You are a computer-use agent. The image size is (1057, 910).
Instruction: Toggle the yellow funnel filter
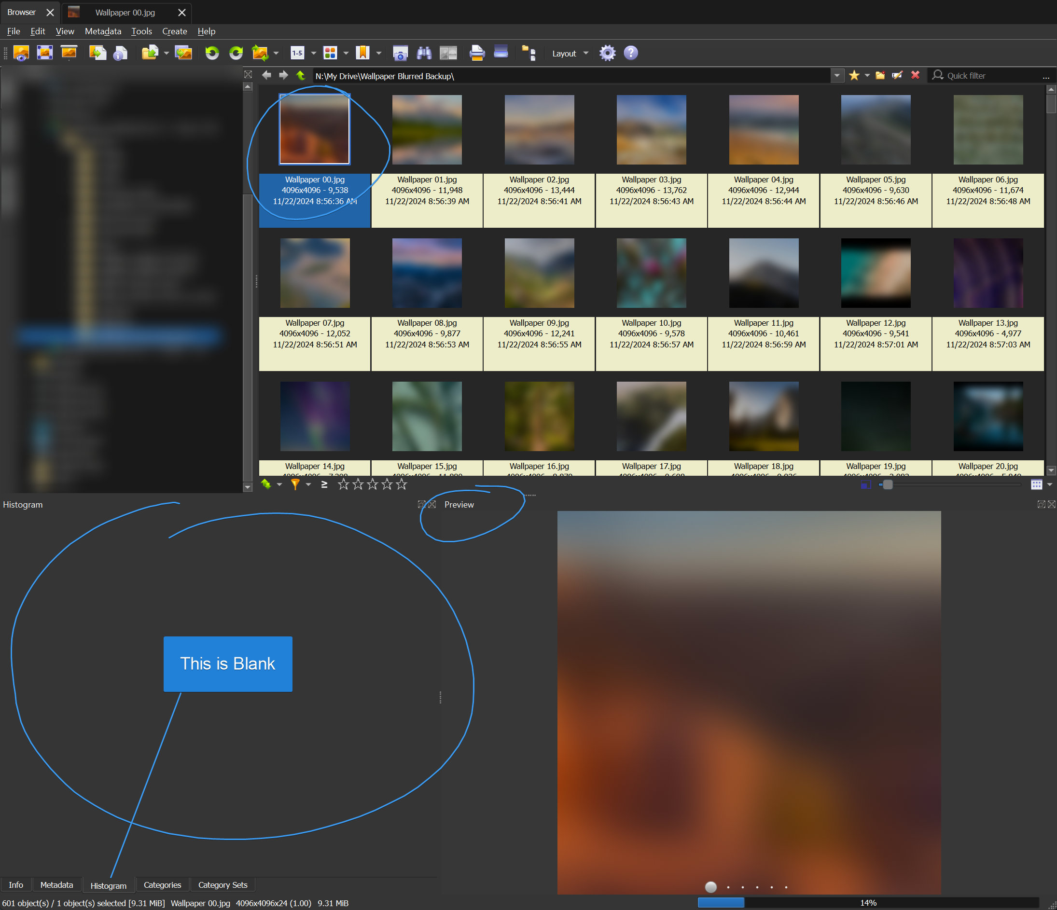pos(295,484)
